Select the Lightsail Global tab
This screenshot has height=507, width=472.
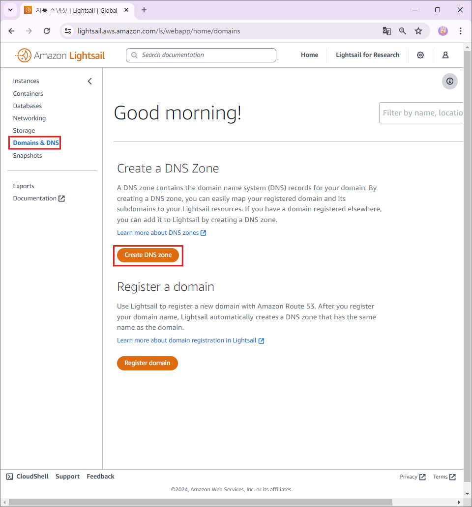(x=77, y=10)
